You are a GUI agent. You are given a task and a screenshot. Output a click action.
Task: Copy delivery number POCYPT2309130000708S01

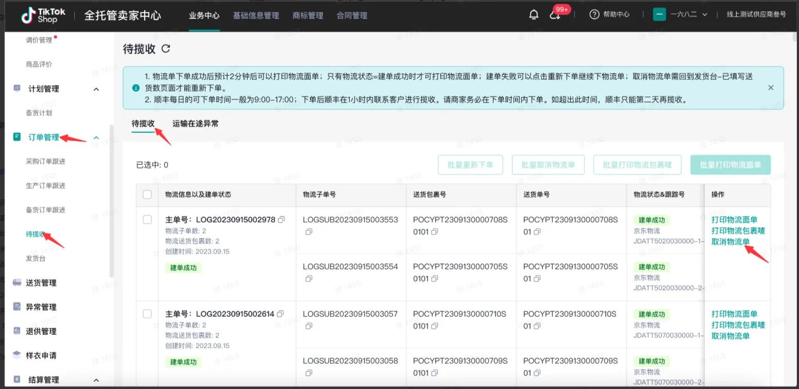pos(537,232)
